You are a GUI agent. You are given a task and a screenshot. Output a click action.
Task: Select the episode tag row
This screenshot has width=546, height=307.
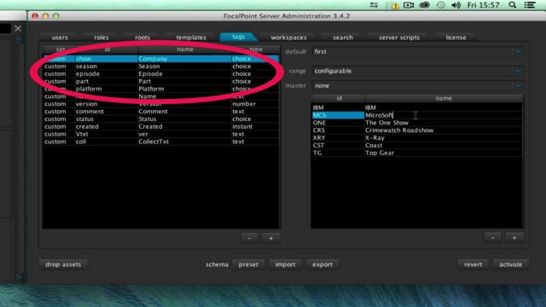click(x=160, y=74)
